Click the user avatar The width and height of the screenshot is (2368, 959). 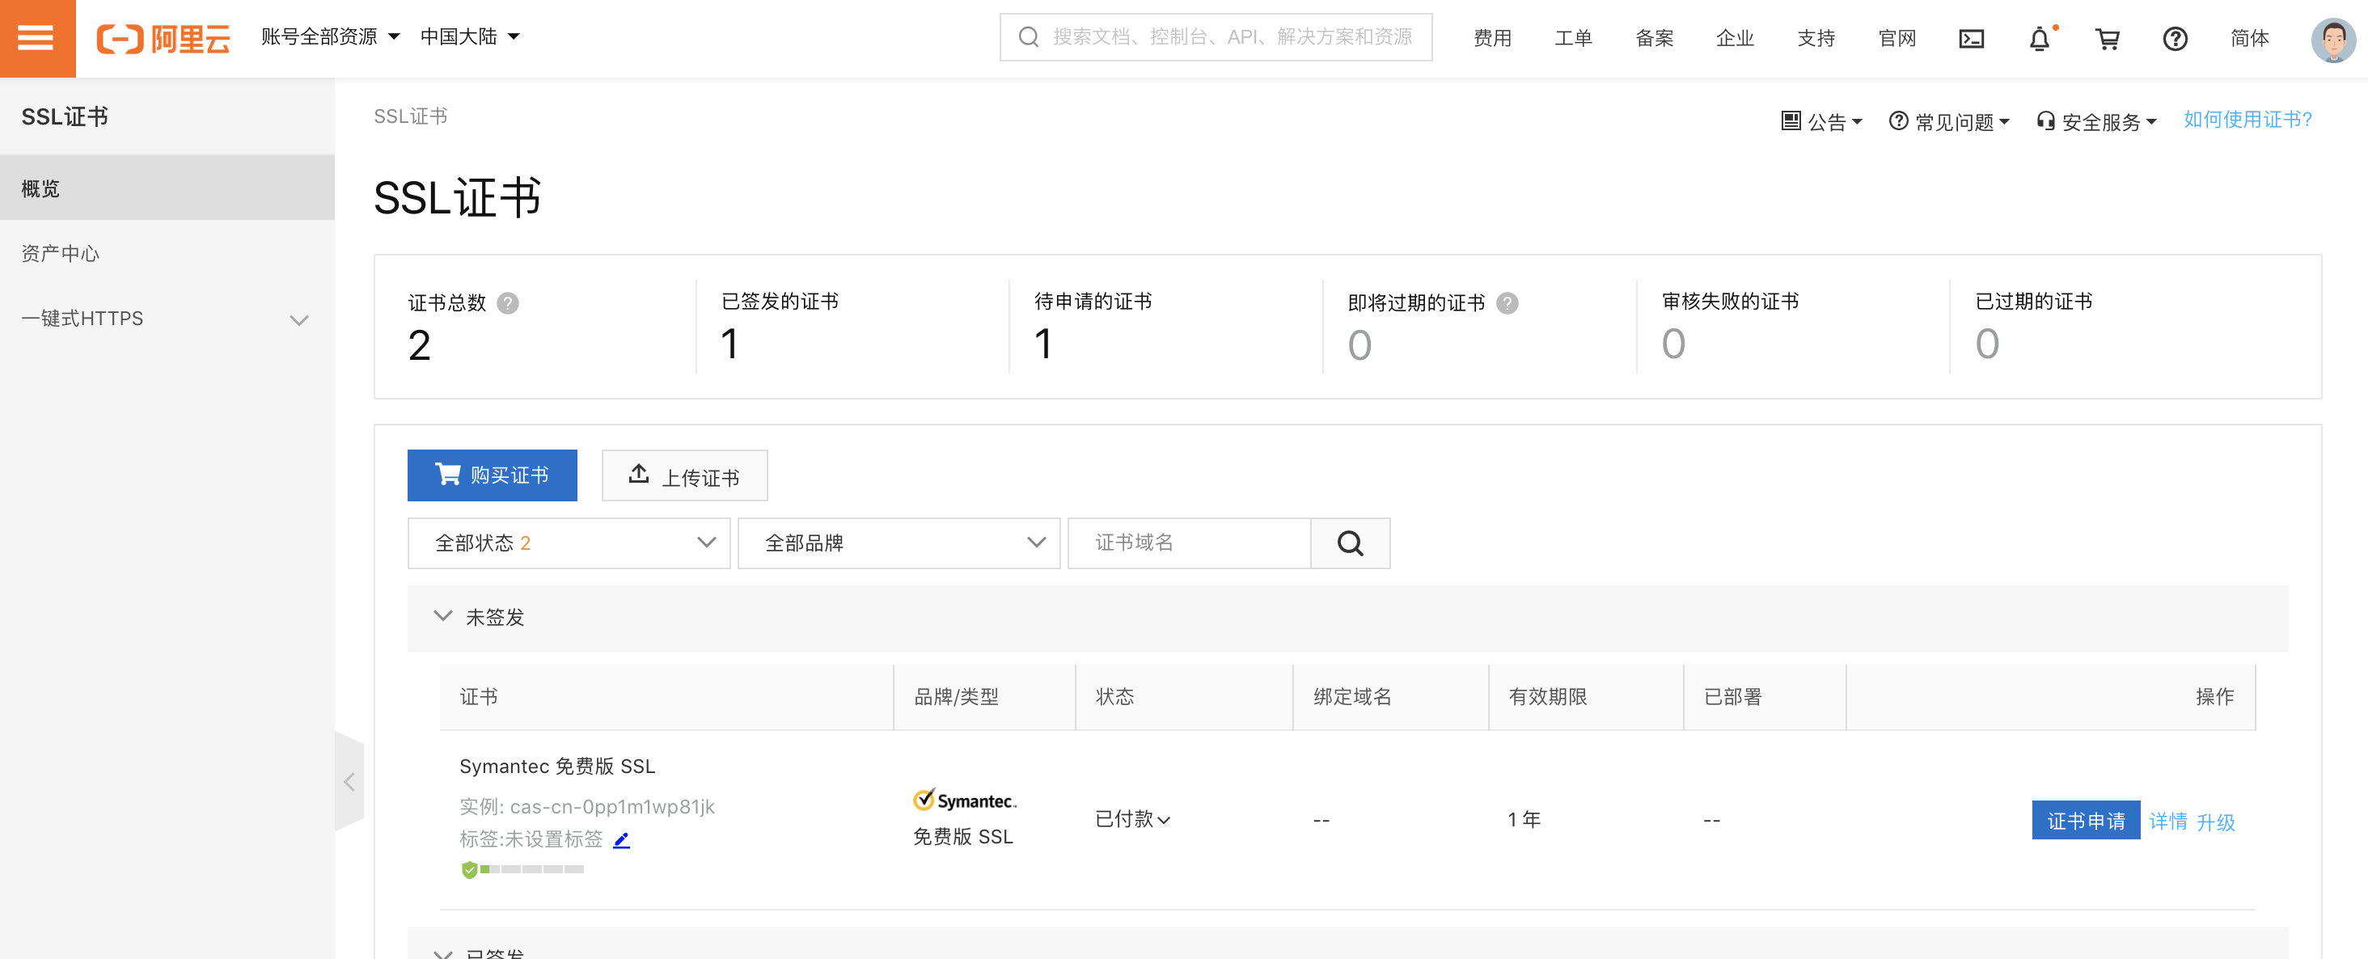click(2332, 39)
